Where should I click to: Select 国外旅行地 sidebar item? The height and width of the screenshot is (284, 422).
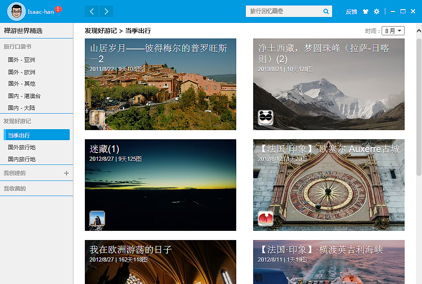[x=22, y=147]
